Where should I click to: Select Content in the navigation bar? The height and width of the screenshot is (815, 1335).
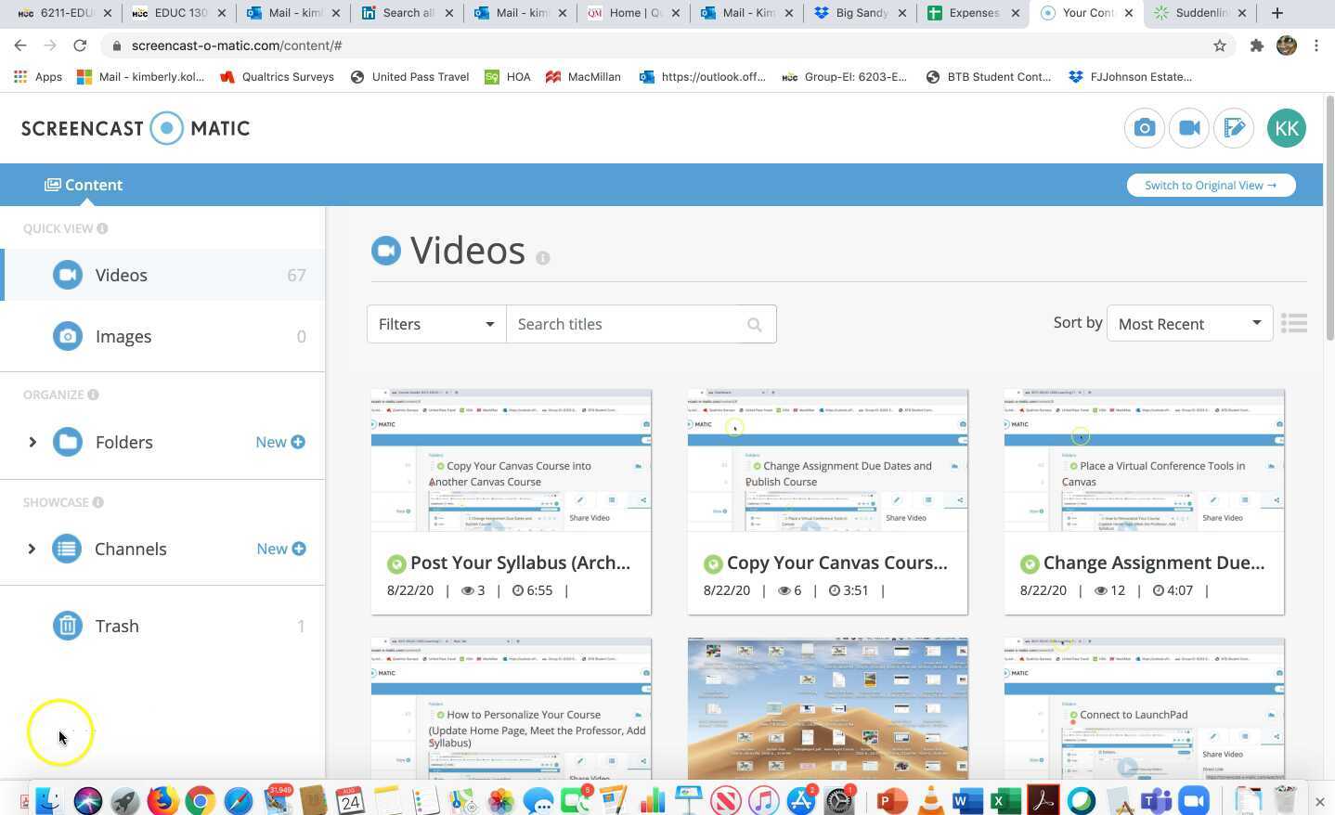click(84, 185)
